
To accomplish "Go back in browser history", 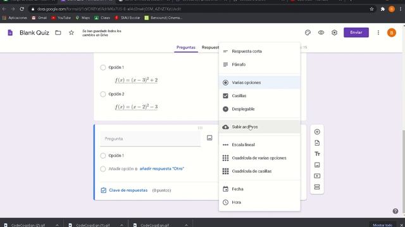I will (x=4, y=9).
